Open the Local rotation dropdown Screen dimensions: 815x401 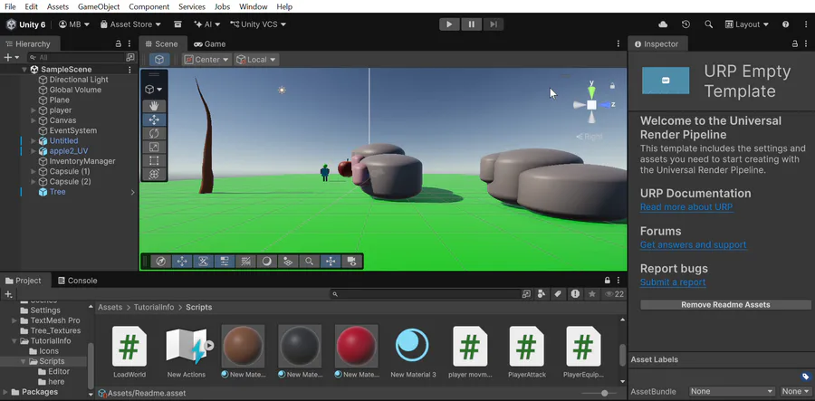pos(257,60)
